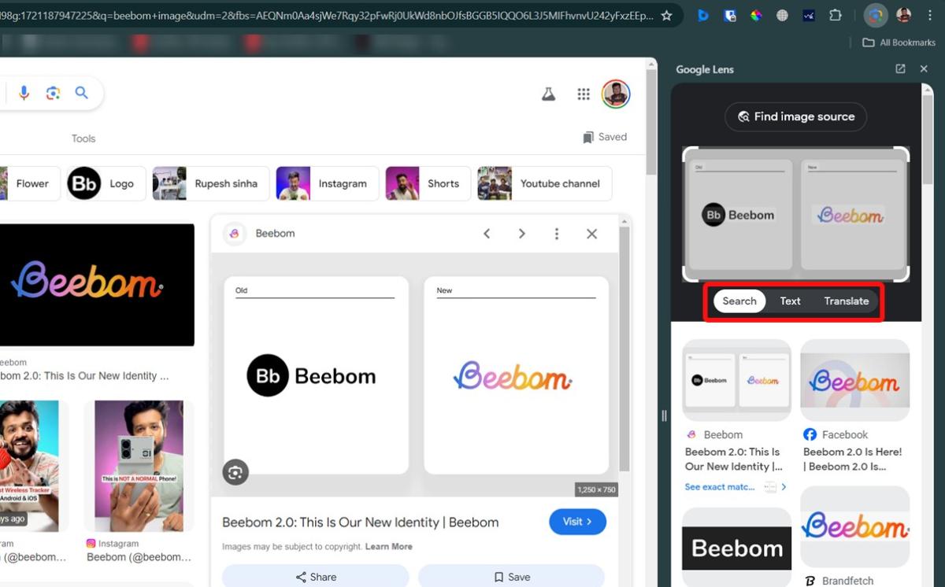Open the Google apps grid icon
This screenshot has height=587, width=945.
(x=584, y=94)
